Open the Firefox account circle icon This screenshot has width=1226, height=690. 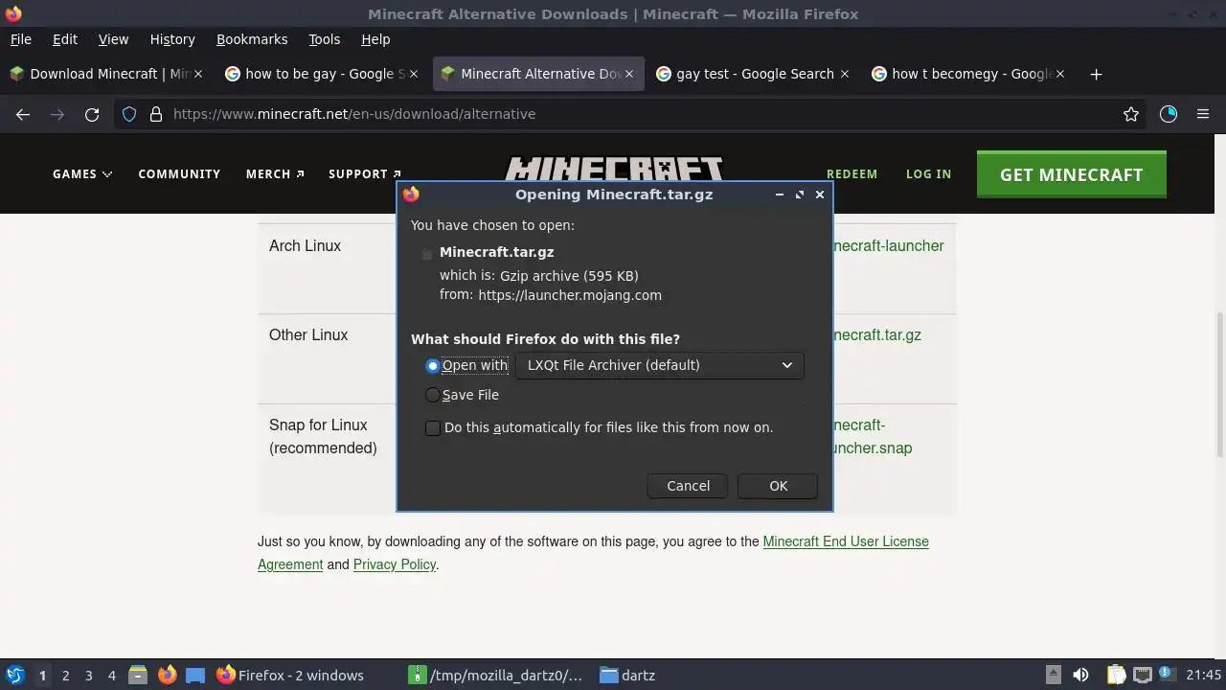click(1169, 114)
